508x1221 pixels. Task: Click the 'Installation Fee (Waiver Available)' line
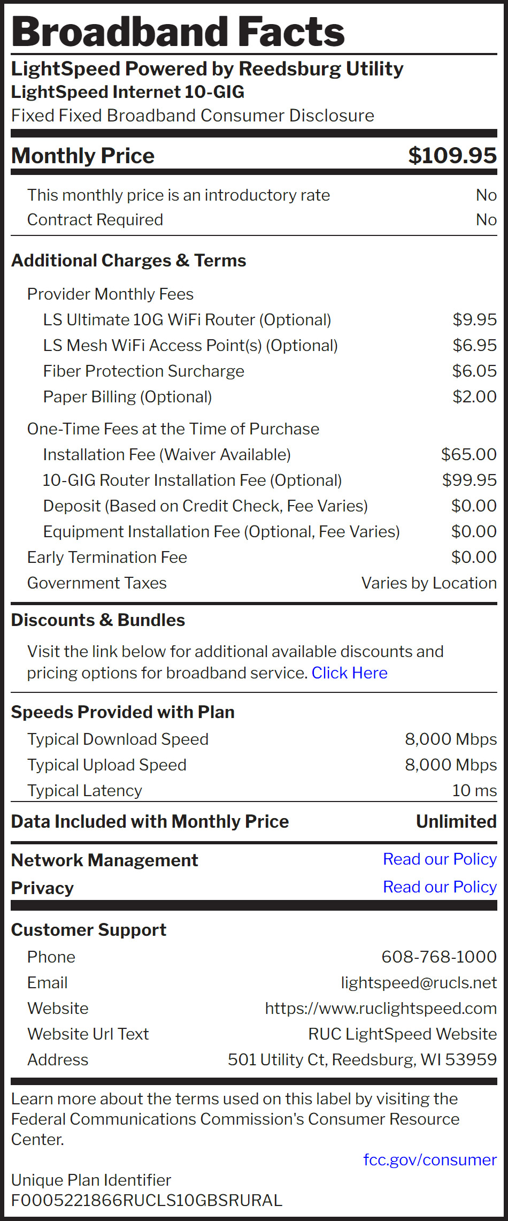tap(167, 454)
